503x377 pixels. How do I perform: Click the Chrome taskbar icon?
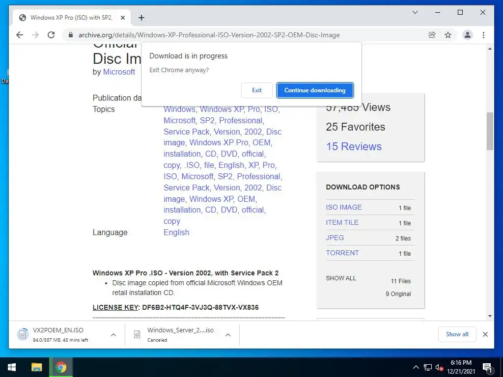(60, 367)
